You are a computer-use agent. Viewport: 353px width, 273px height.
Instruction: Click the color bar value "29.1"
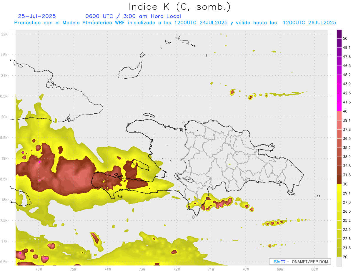(347, 193)
